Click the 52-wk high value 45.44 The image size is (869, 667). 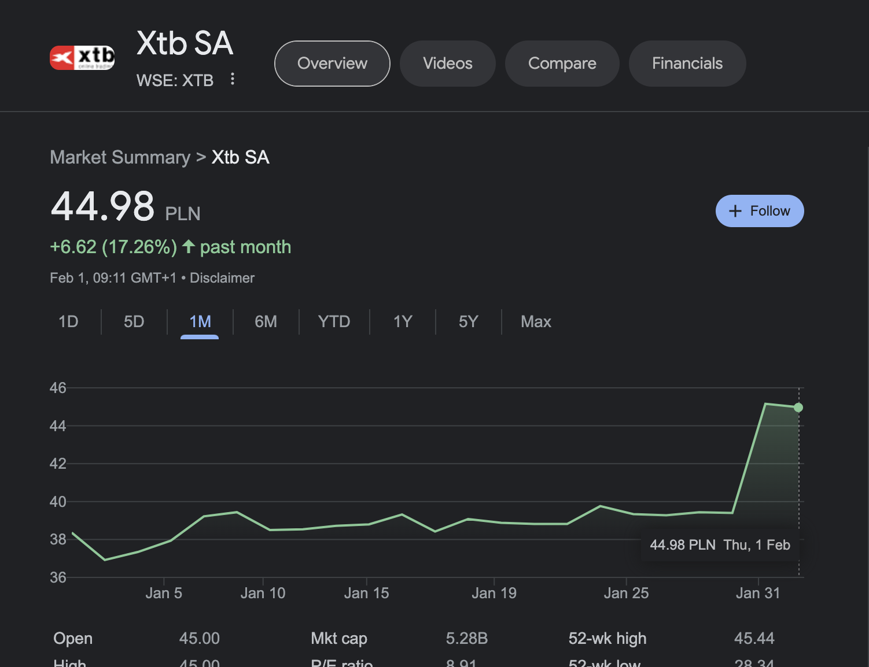[754, 639]
